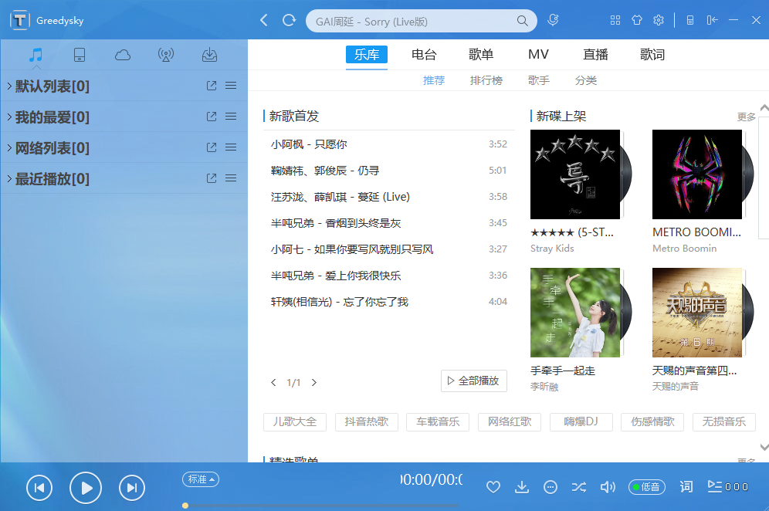Toggle the desktop lyrics 词 button
Image resolution: width=769 pixels, height=511 pixels.
(x=686, y=486)
